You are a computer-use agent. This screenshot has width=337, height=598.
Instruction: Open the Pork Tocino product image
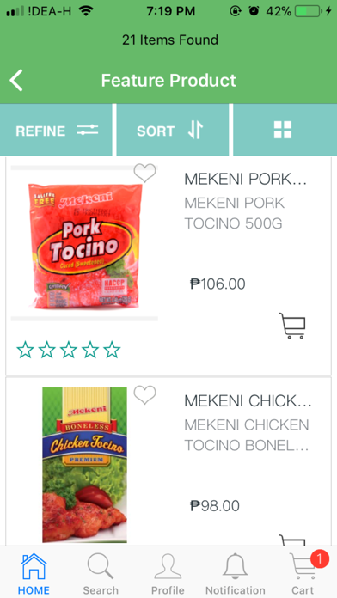tap(84, 243)
